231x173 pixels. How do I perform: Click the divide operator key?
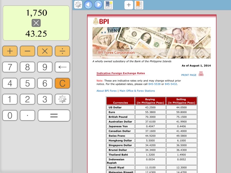click(x=62, y=51)
